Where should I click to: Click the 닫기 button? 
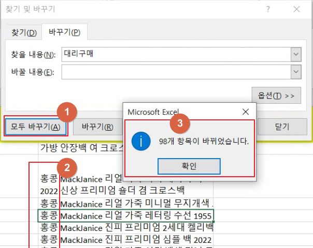coord(282,127)
